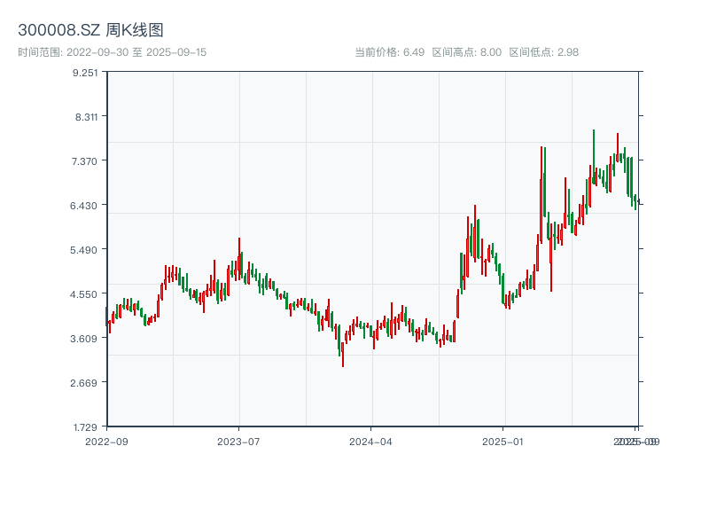
Task: Click y-axis value 9.251
Action: pyautogui.click(x=85, y=73)
